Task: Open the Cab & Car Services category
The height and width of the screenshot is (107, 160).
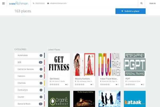Action: tap(30, 69)
